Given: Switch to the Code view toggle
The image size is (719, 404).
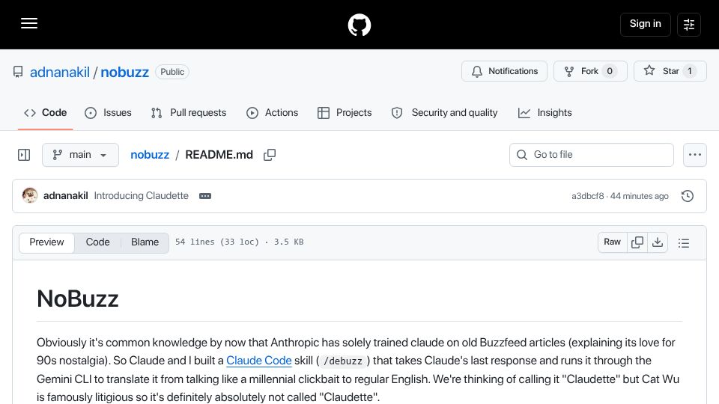Looking at the screenshot, I should point(97,242).
